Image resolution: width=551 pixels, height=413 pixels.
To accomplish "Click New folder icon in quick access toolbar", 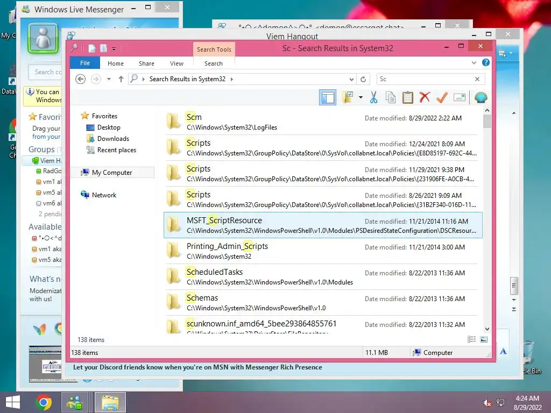I will pos(104,48).
